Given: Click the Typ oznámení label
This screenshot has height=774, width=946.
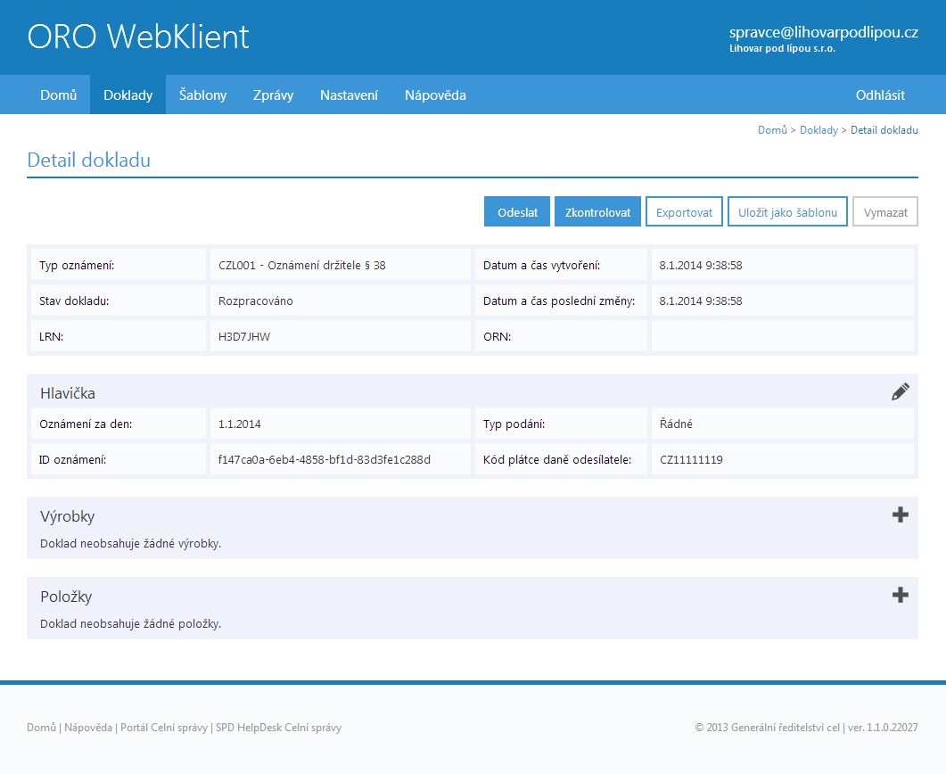Looking at the screenshot, I should pos(77,266).
